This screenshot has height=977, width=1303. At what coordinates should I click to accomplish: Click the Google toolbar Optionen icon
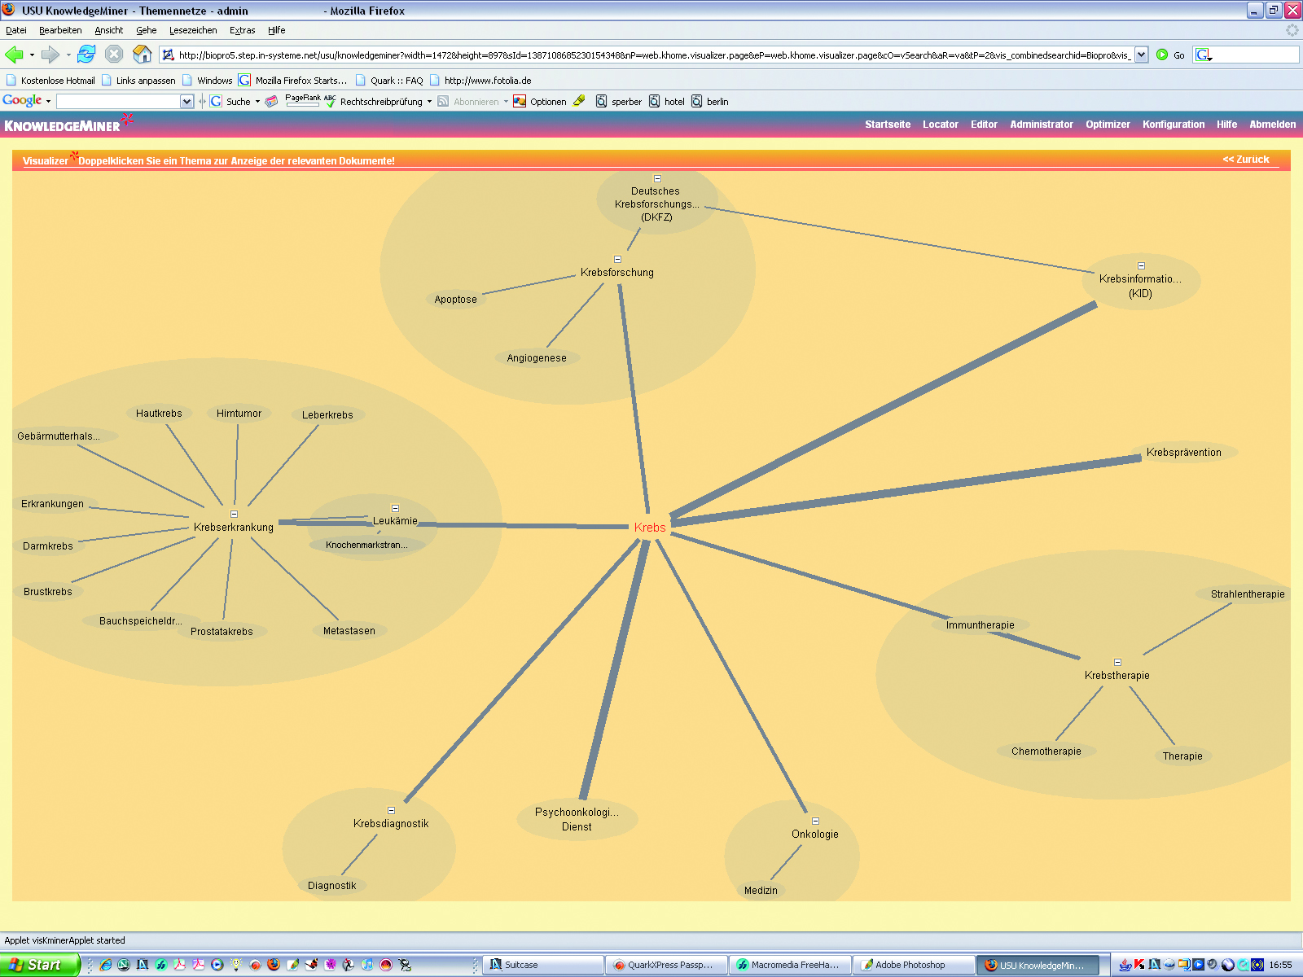(x=520, y=102)
